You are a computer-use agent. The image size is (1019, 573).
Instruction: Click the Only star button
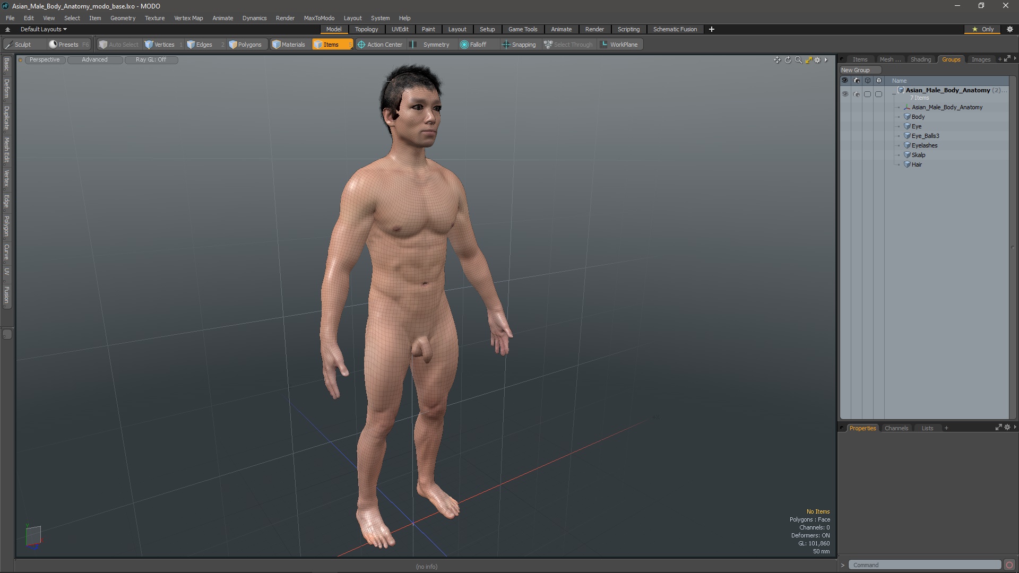983,29
